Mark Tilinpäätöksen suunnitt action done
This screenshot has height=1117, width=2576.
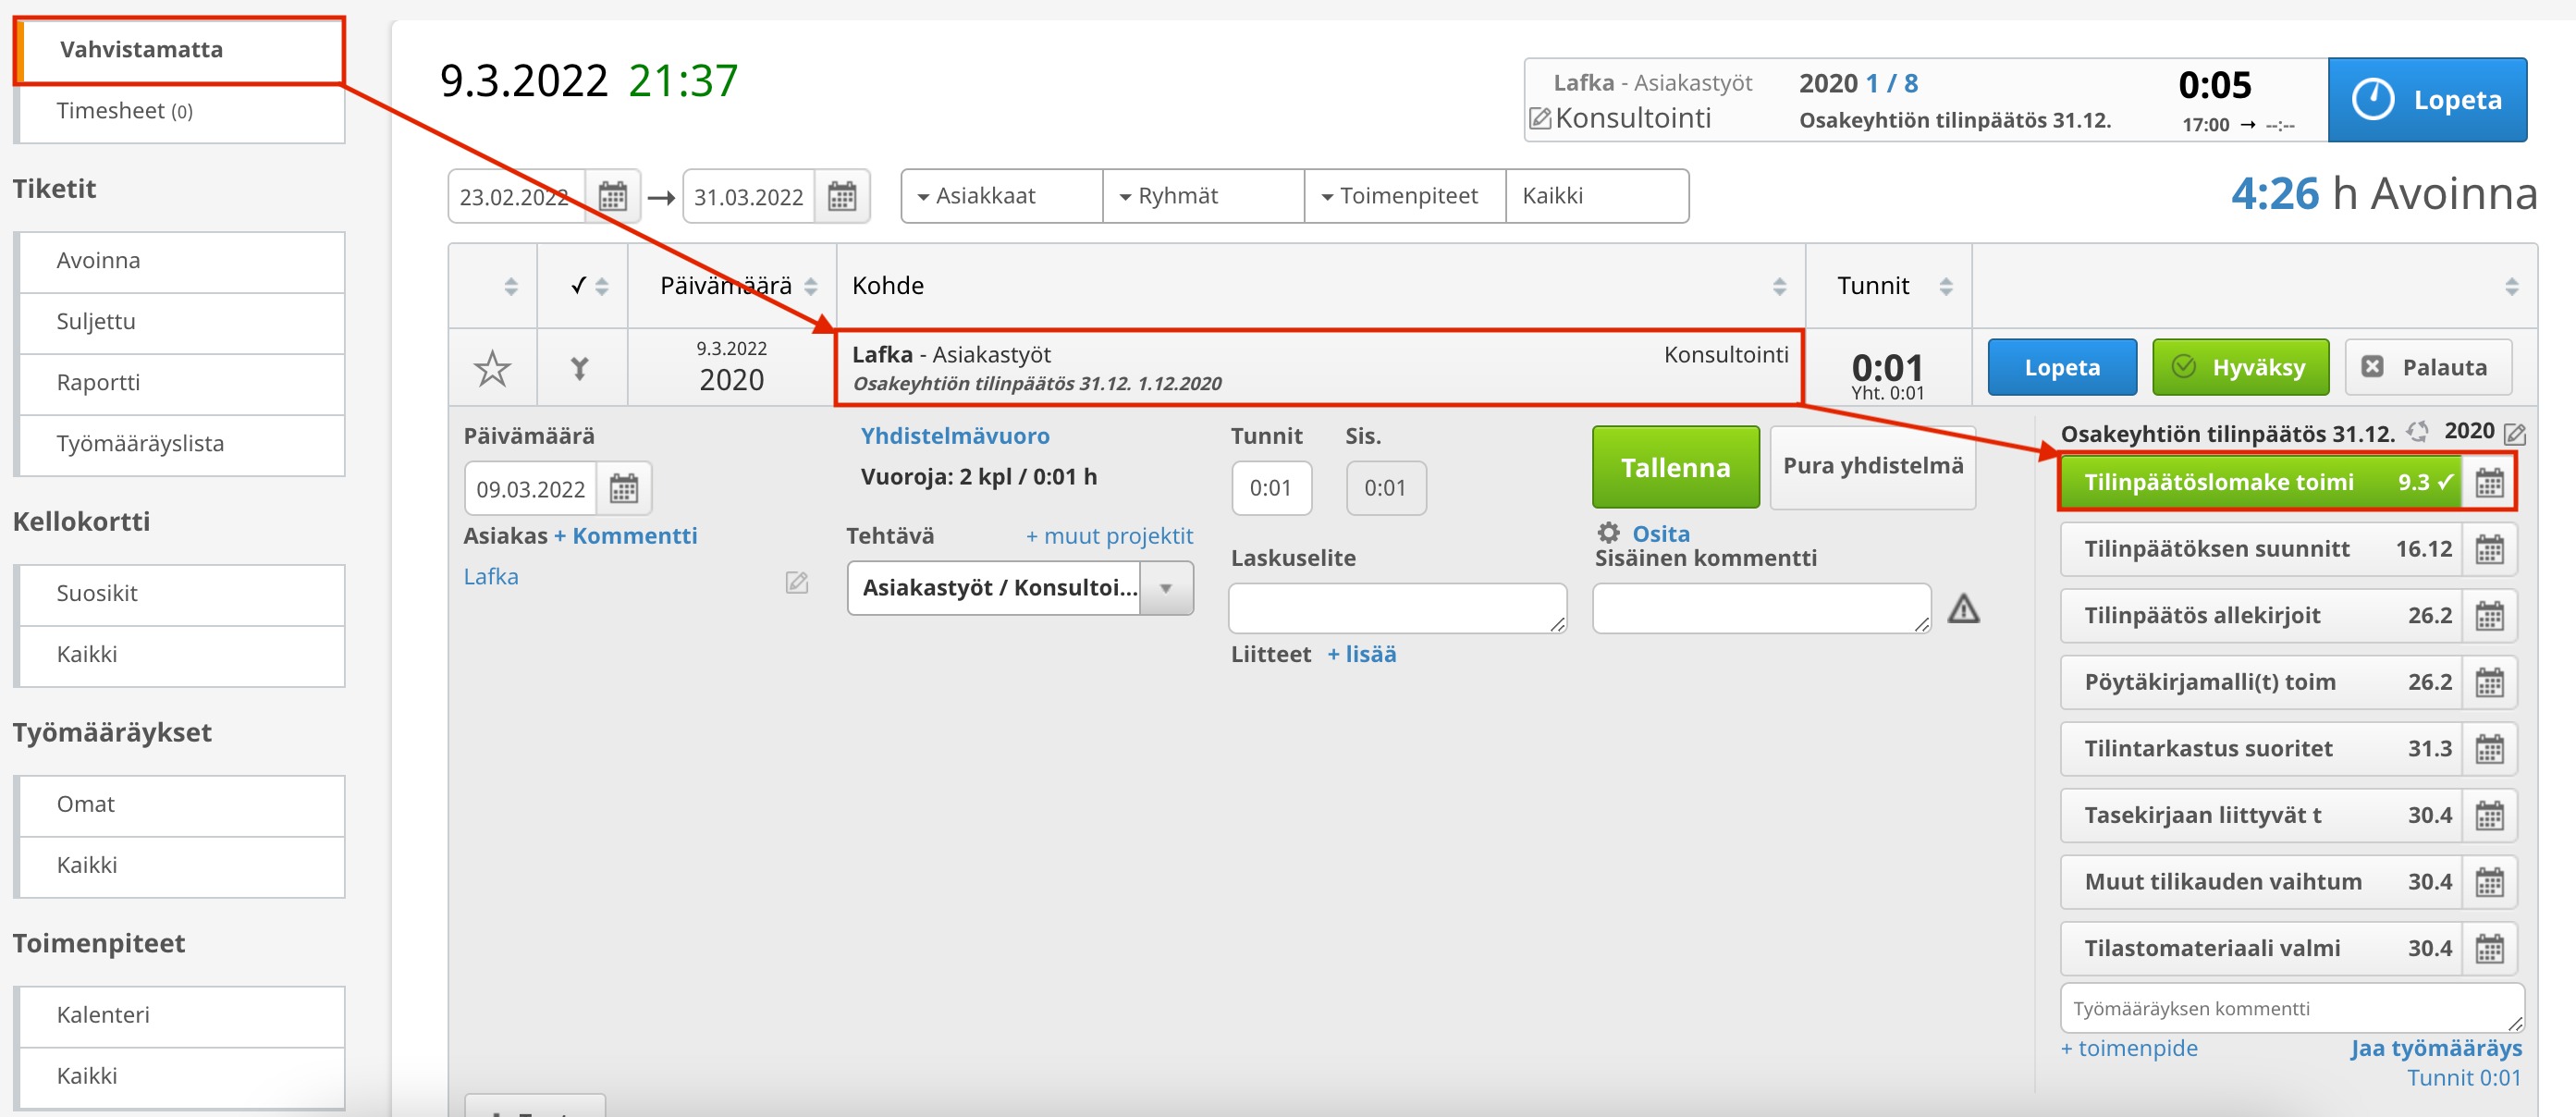[x=2258, y=549]
